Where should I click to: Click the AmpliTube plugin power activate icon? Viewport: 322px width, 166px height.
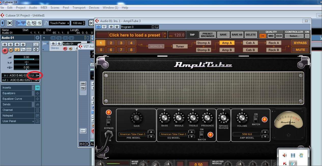pos(98,27)
